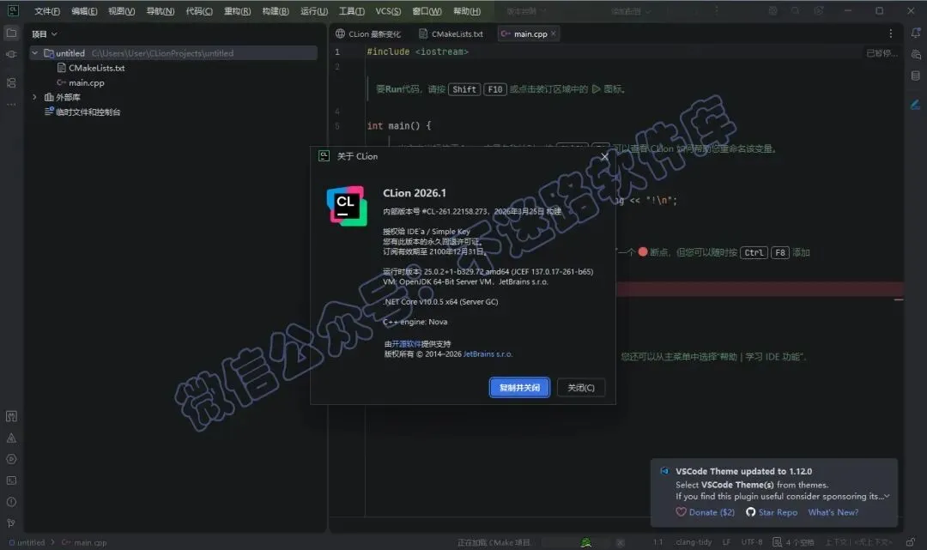Click the CLion logo in the main title bar

pyautogui.click(x=12, y=10)
